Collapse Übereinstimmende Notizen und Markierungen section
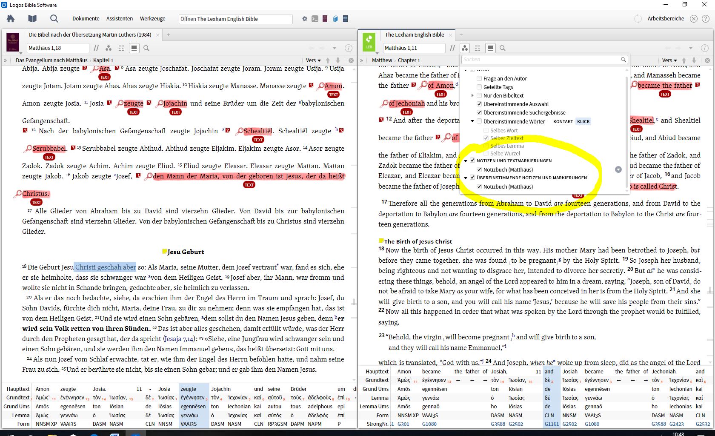Viewport: 715px width, 436px height. [x=466, y=178]
